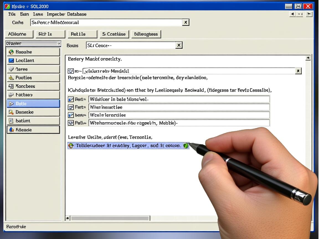Open the Koncbees sidebar icon

[11, 86]
